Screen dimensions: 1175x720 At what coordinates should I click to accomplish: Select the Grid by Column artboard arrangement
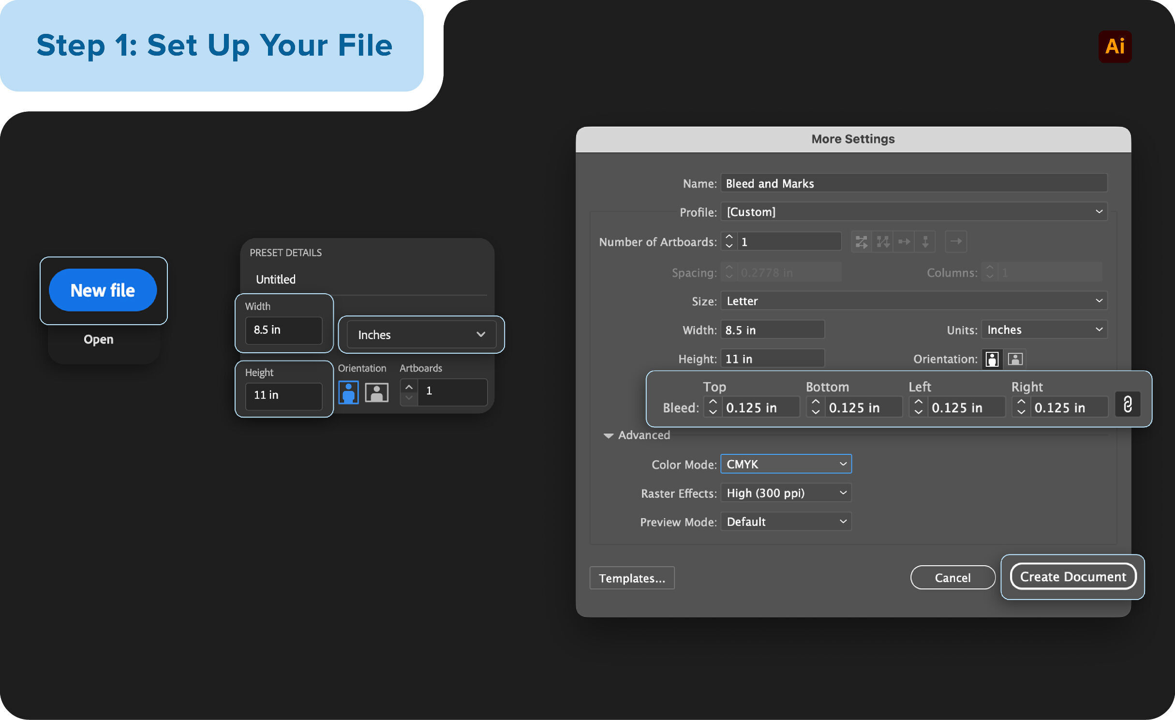pos(882,242)
